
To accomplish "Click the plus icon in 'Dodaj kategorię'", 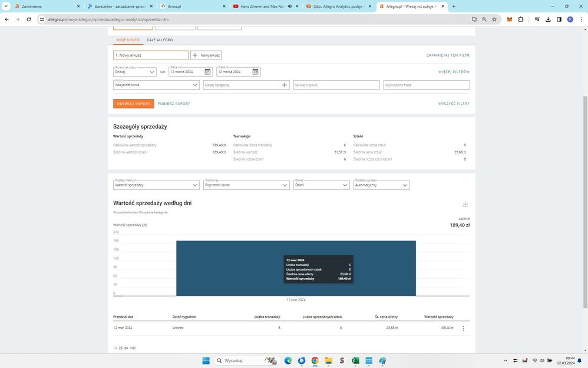I will coord(285,85).
